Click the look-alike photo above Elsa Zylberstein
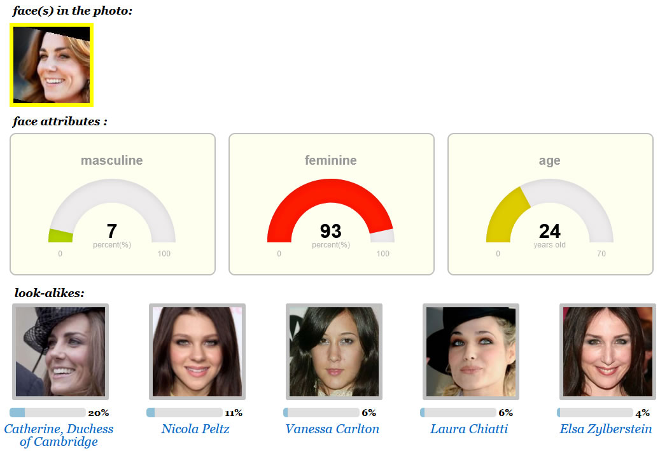660x451 pixels. [x=608, y=352]
